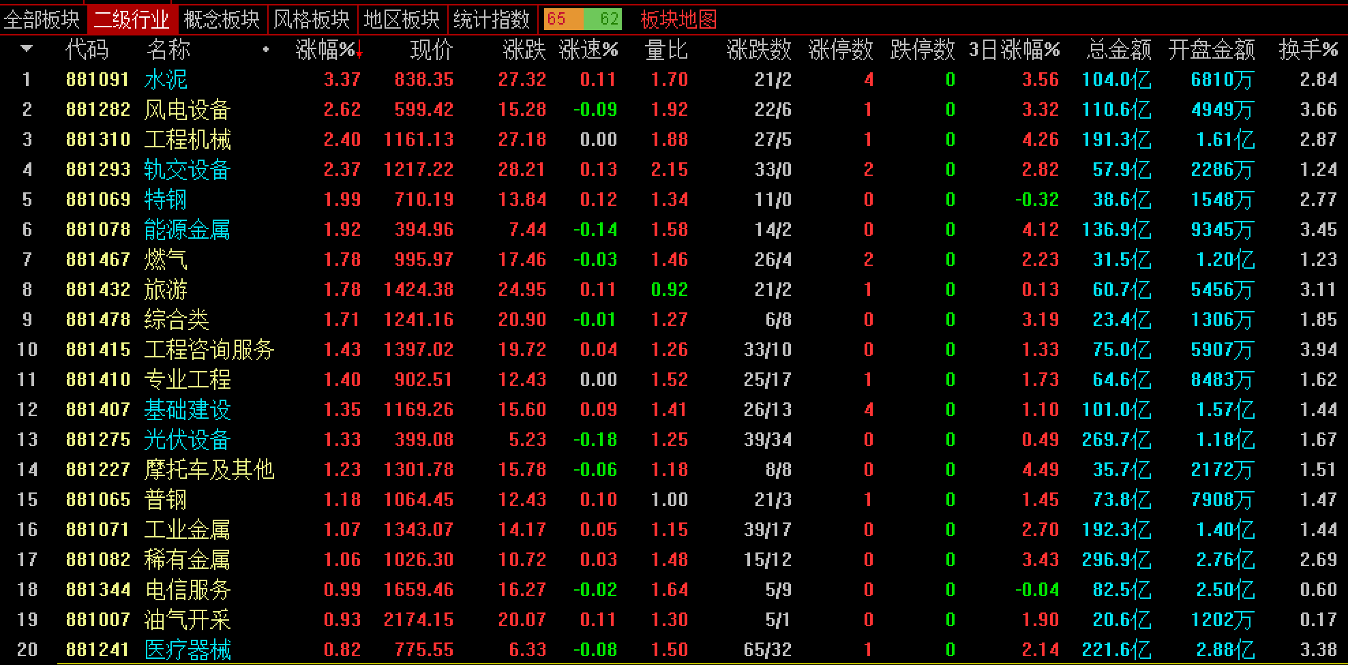Click 量比 value 0.92 for 旅游
The width and height of the screenshot is (1348, 665).
pos(670,290)
